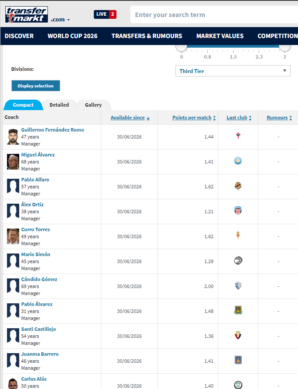Image resolution: width=298 pixels, height=389 pixels.
Task: Open Santi Castillejo's last club crest
Action: coord(238,335)
